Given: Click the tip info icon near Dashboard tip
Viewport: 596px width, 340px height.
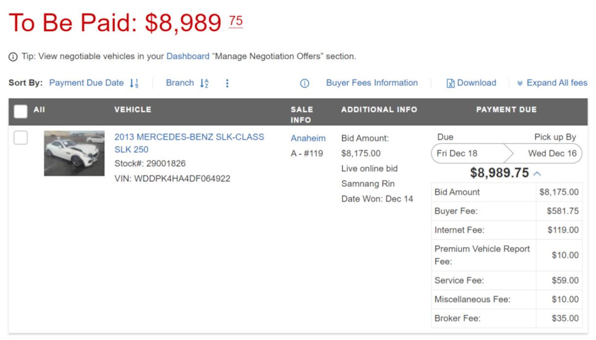Looking at the screenshot, I should pos(13,57).
